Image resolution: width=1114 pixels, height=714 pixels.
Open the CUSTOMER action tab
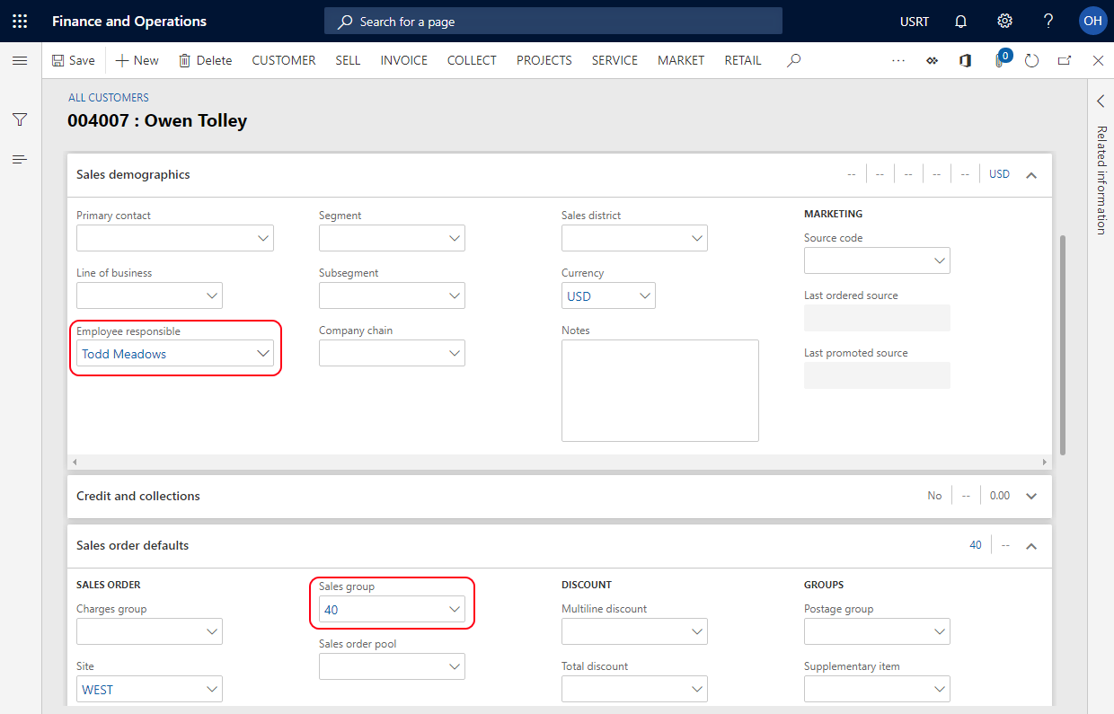284,60
